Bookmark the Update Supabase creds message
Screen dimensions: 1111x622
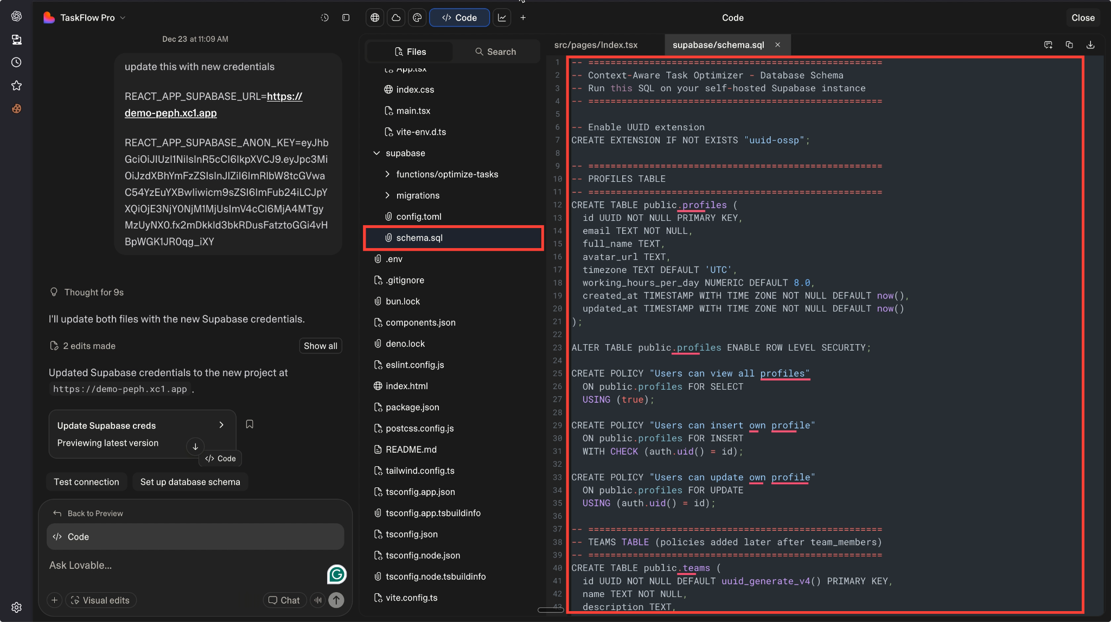(250, 424)
